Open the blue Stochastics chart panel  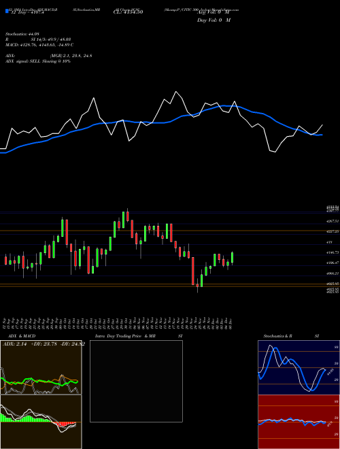299,367
